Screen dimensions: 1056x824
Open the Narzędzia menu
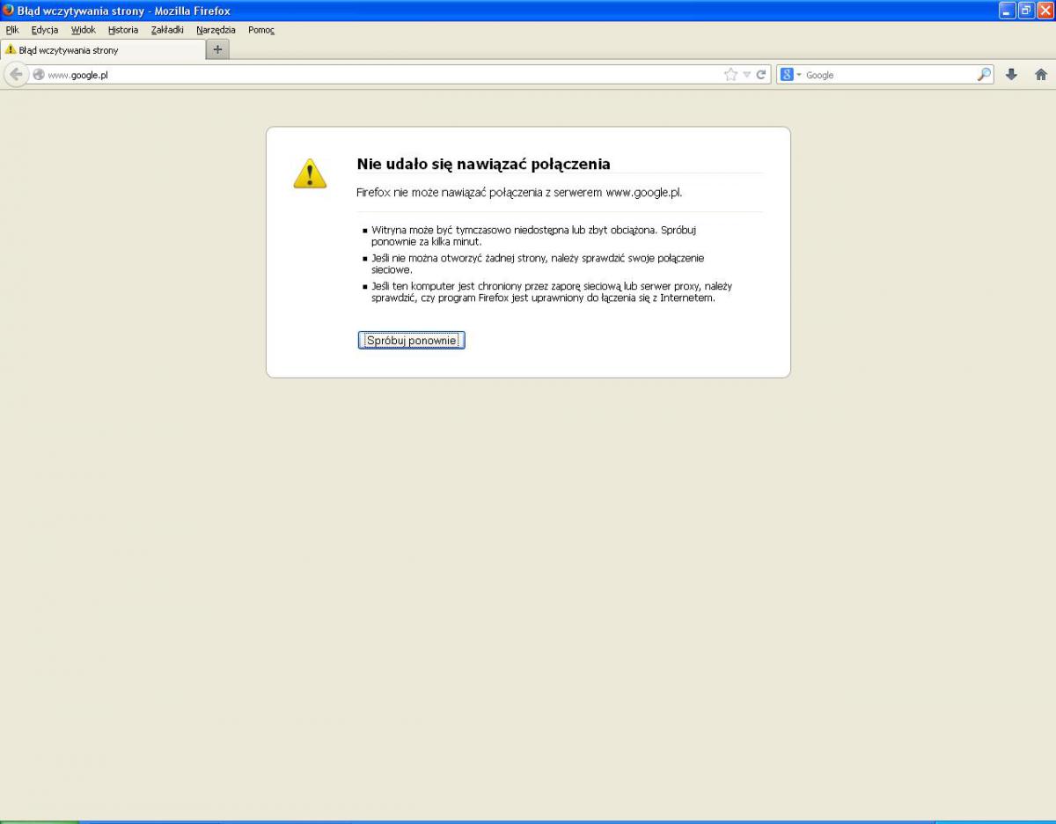216,30
